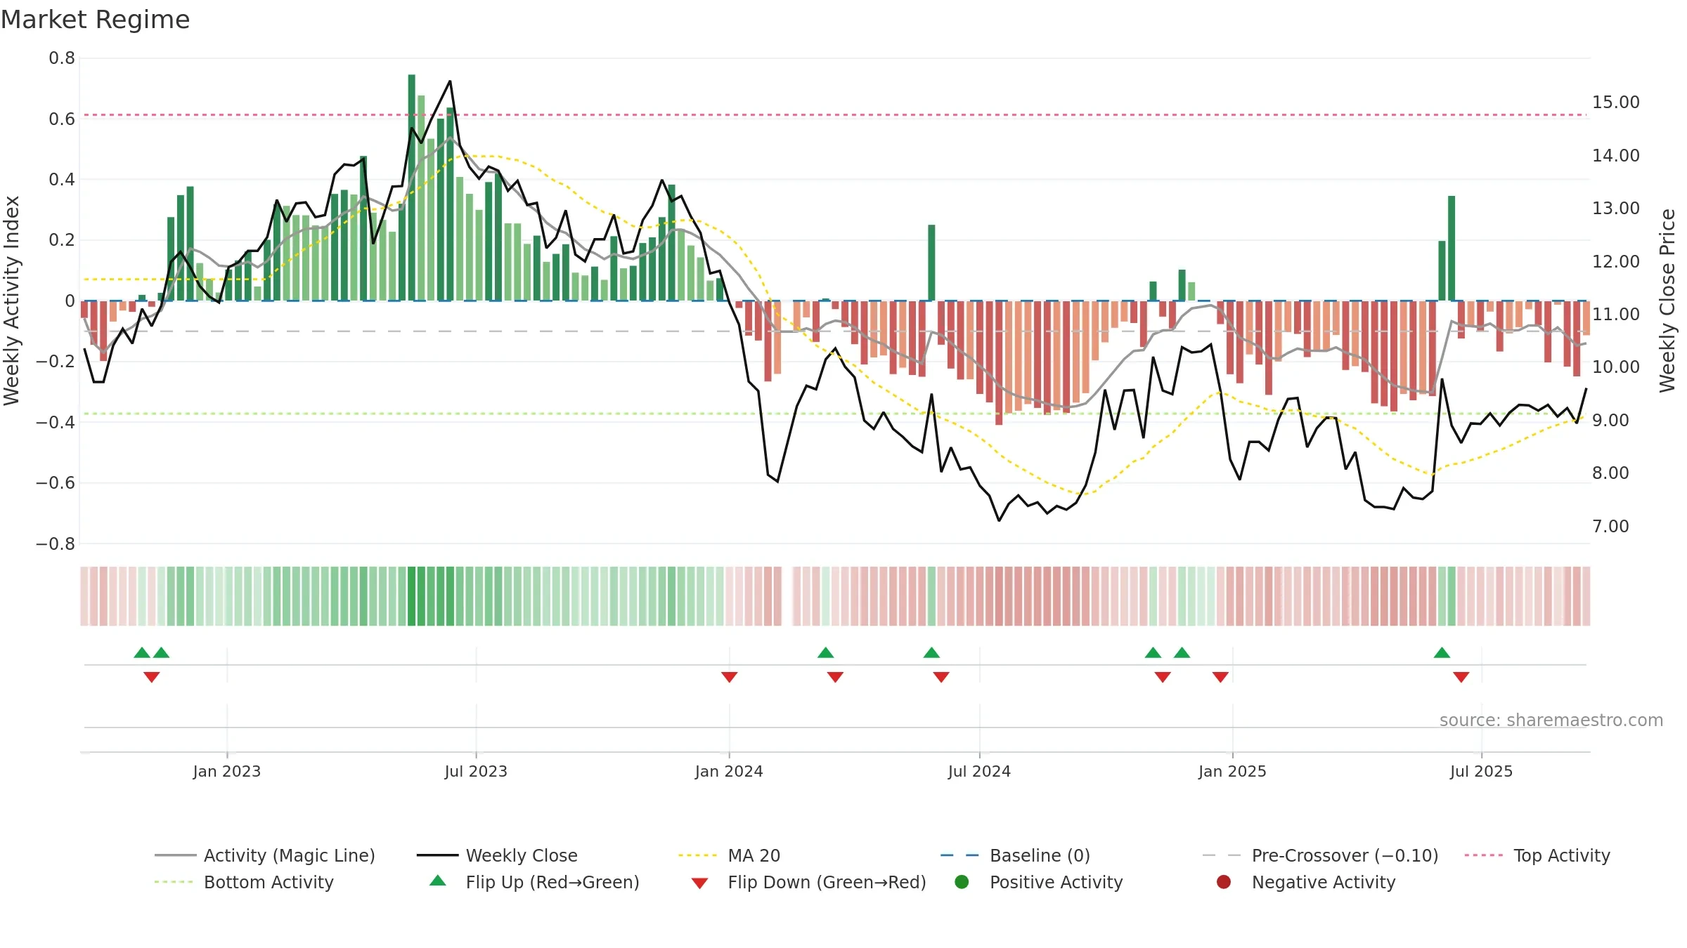1687x948 pixels.
Task: Toggle the Baseline (0) legend entry
Action: [1015, 855]
